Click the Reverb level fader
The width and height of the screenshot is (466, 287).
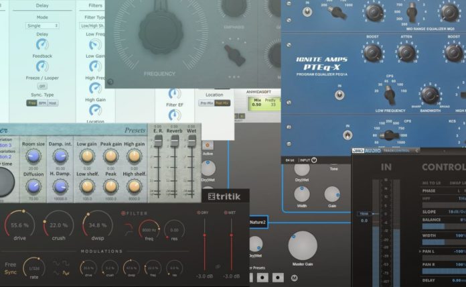tap(174, 142)
